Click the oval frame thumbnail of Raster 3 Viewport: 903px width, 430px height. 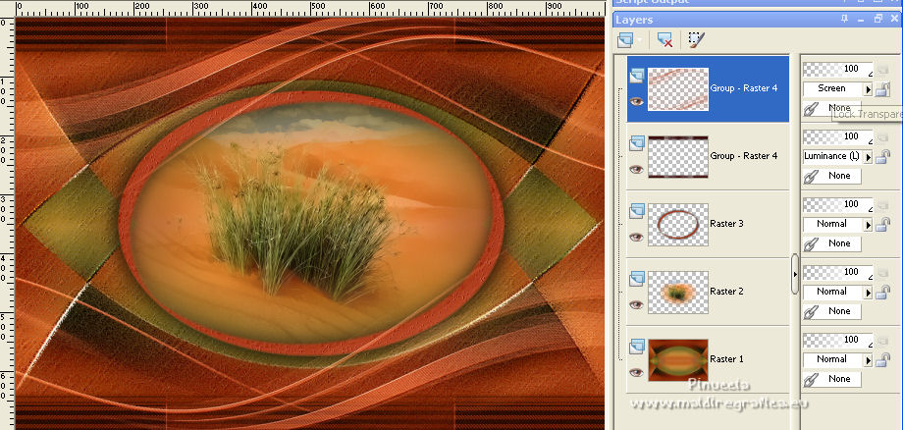tap(678, 225)
